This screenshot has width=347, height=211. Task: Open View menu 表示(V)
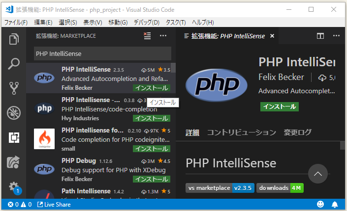point(93,22)
